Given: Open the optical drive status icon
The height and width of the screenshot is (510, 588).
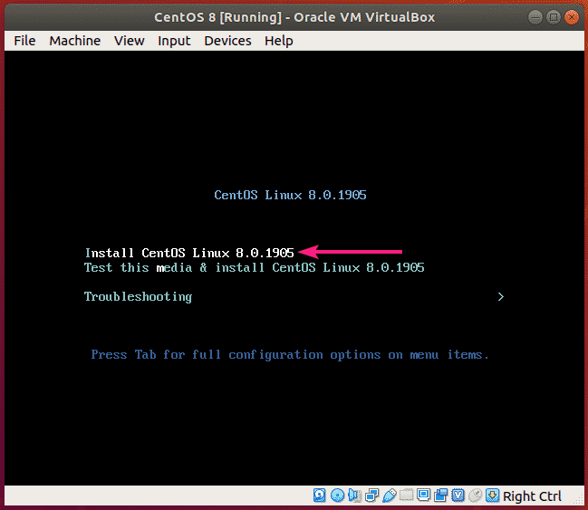Looking at the screenshot, I should click(x=337, y=496).
